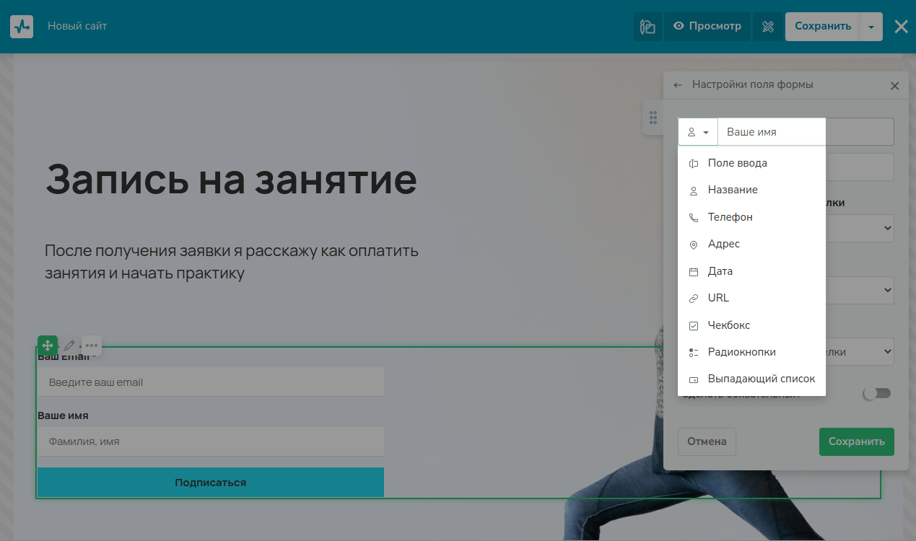Choose Радиокнопки field type
This screenshot has width=916, height=541.
click(751, 352)
